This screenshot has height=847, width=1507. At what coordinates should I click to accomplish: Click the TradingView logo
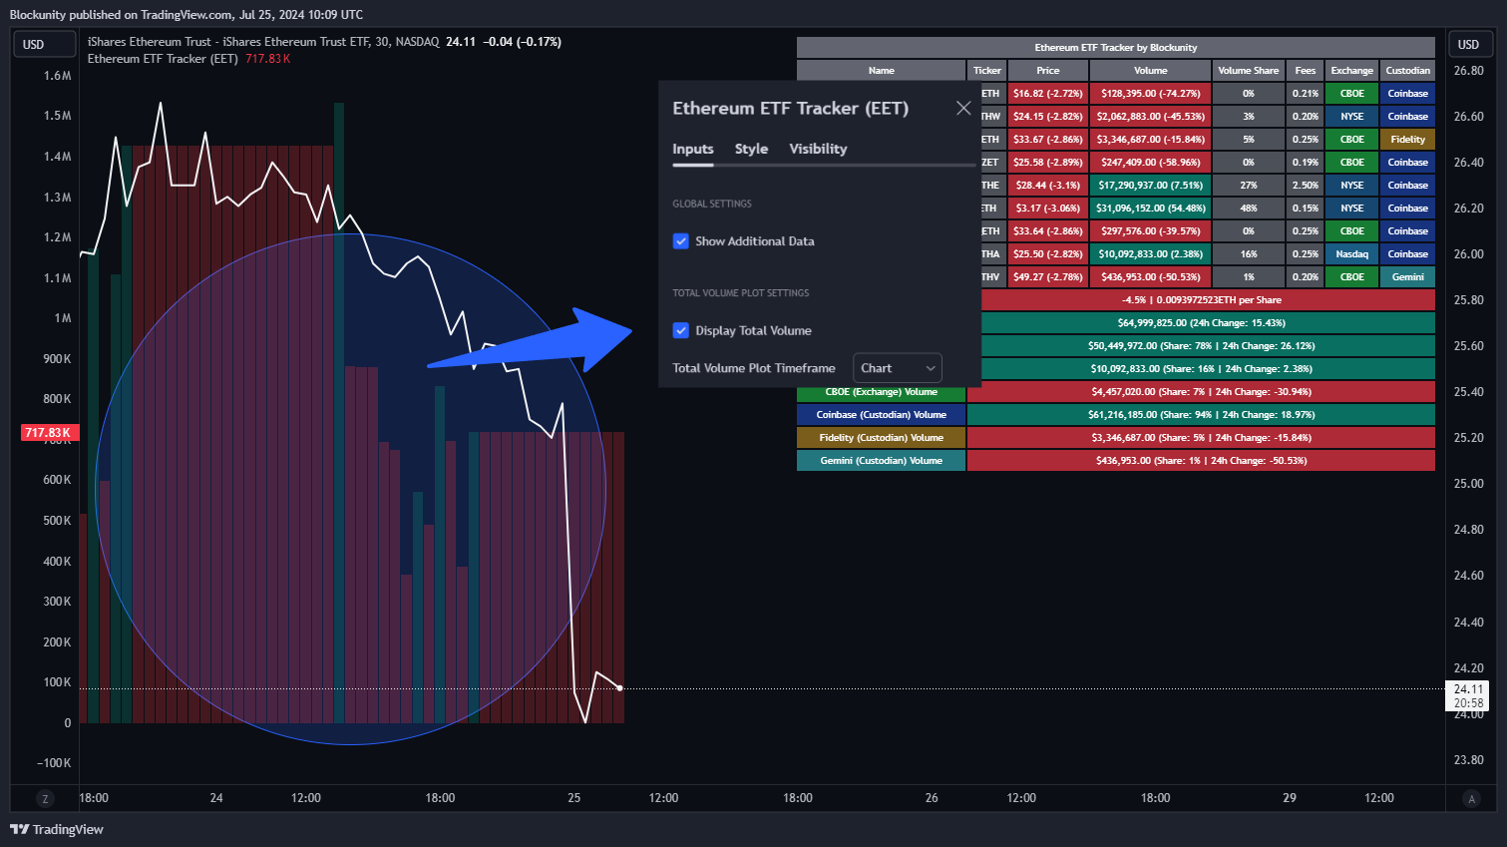click(57, 829)
